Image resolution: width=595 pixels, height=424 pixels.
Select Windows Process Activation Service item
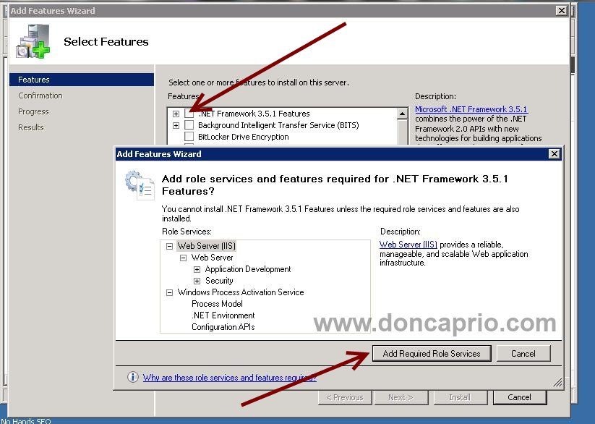pyautogui.click(x=241, y=292)
